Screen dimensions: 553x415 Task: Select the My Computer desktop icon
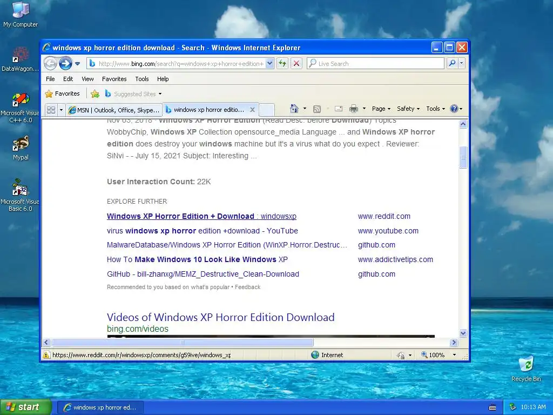pos(21,15)
